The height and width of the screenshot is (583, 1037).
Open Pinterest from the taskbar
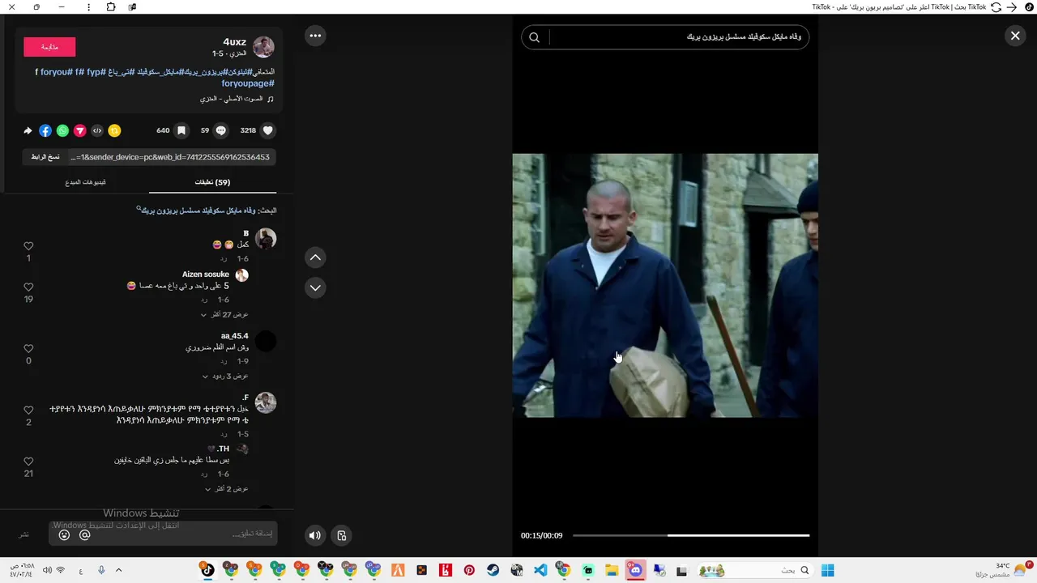(x=469, y=571)
